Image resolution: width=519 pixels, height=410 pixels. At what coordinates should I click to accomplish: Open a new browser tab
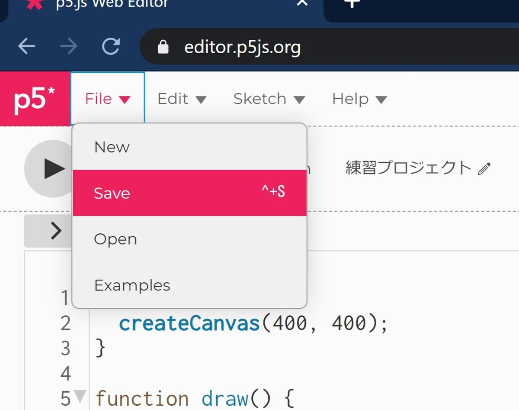click(352, 3)
